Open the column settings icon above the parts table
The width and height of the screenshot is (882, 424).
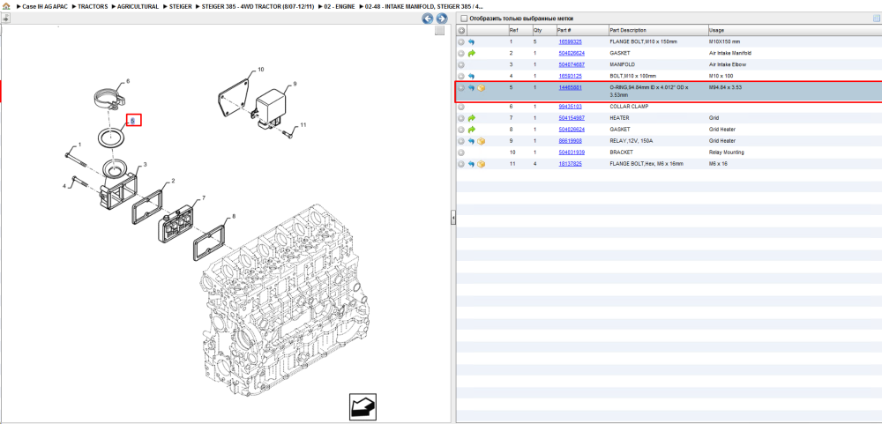[876, 19]
